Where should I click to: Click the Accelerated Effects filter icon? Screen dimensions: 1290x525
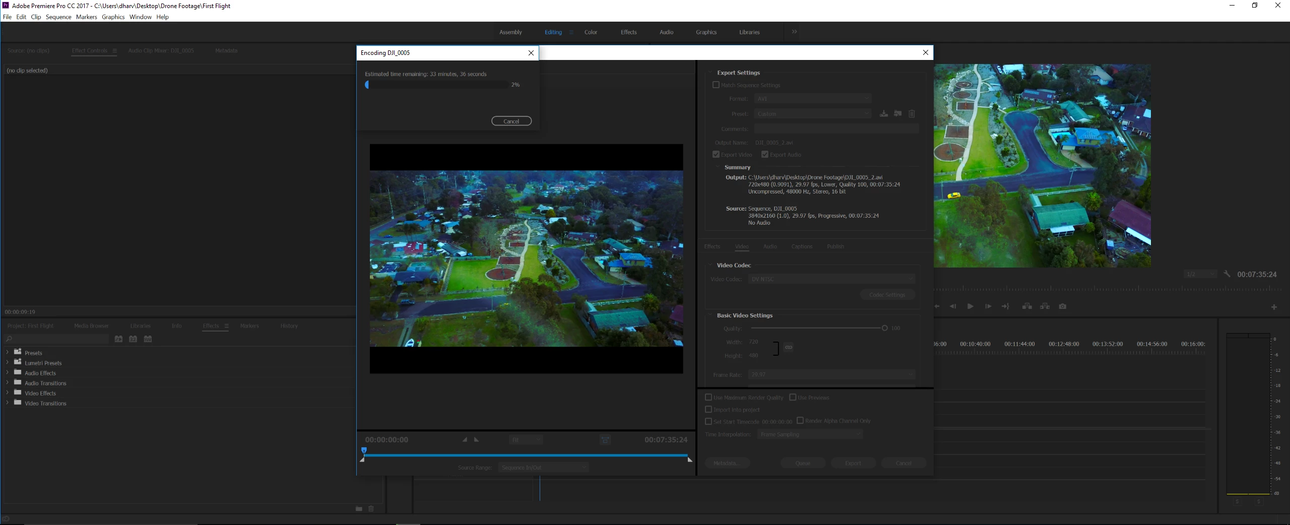pos(118,339)
